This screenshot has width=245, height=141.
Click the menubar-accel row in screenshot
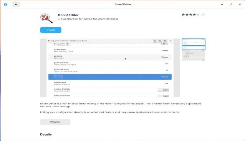(x=110, y=84)
